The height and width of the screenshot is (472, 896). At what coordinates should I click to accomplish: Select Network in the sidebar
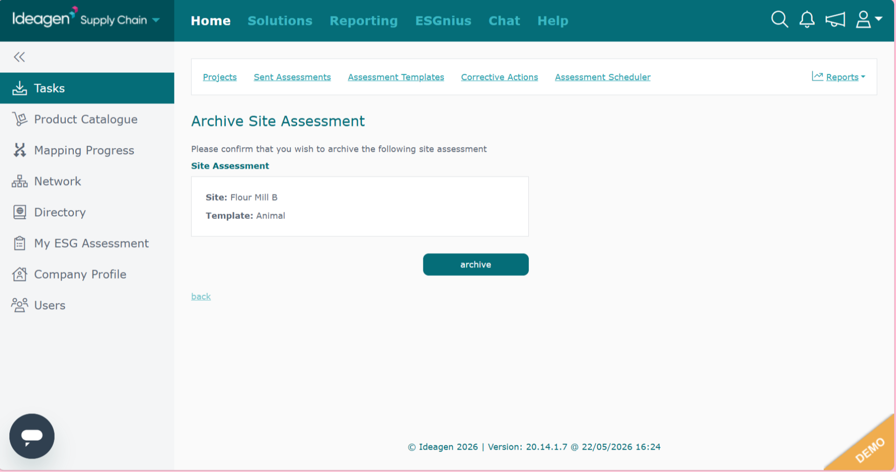87,181
